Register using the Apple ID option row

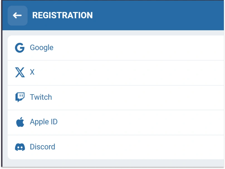(125, 122)
